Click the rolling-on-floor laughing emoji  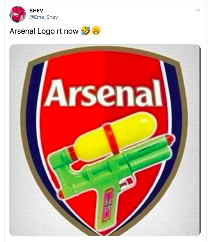86,31
